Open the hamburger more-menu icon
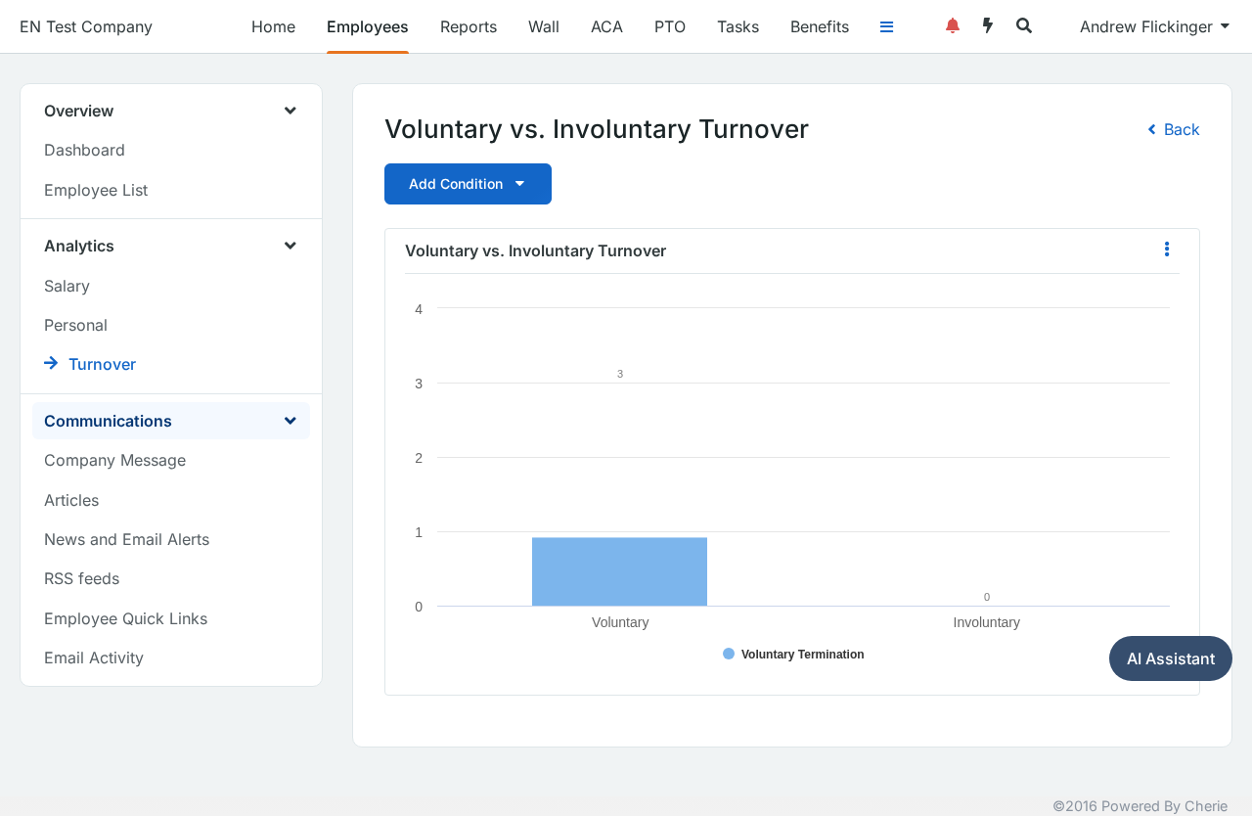The image size is (1252, 816). (x=886, y=26)
